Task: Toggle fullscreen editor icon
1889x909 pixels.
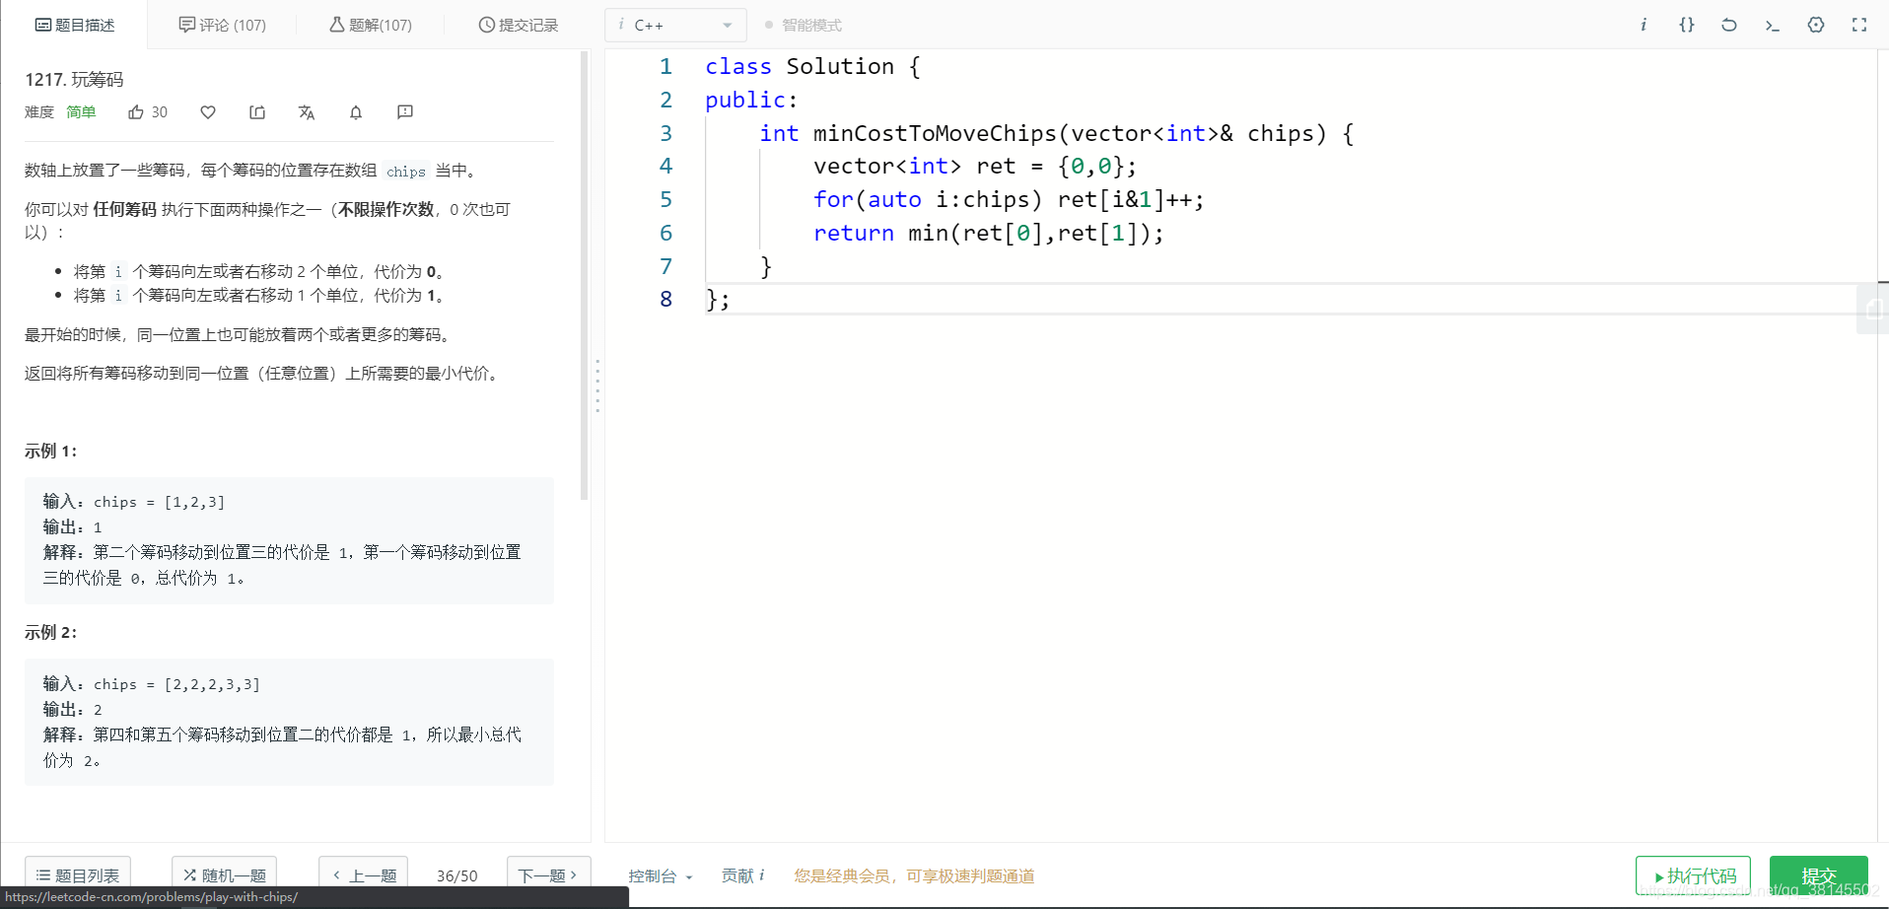Action: point(1859,25)
